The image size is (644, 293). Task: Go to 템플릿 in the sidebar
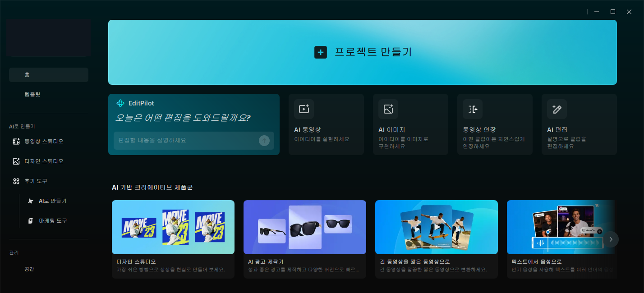(49, 95)
